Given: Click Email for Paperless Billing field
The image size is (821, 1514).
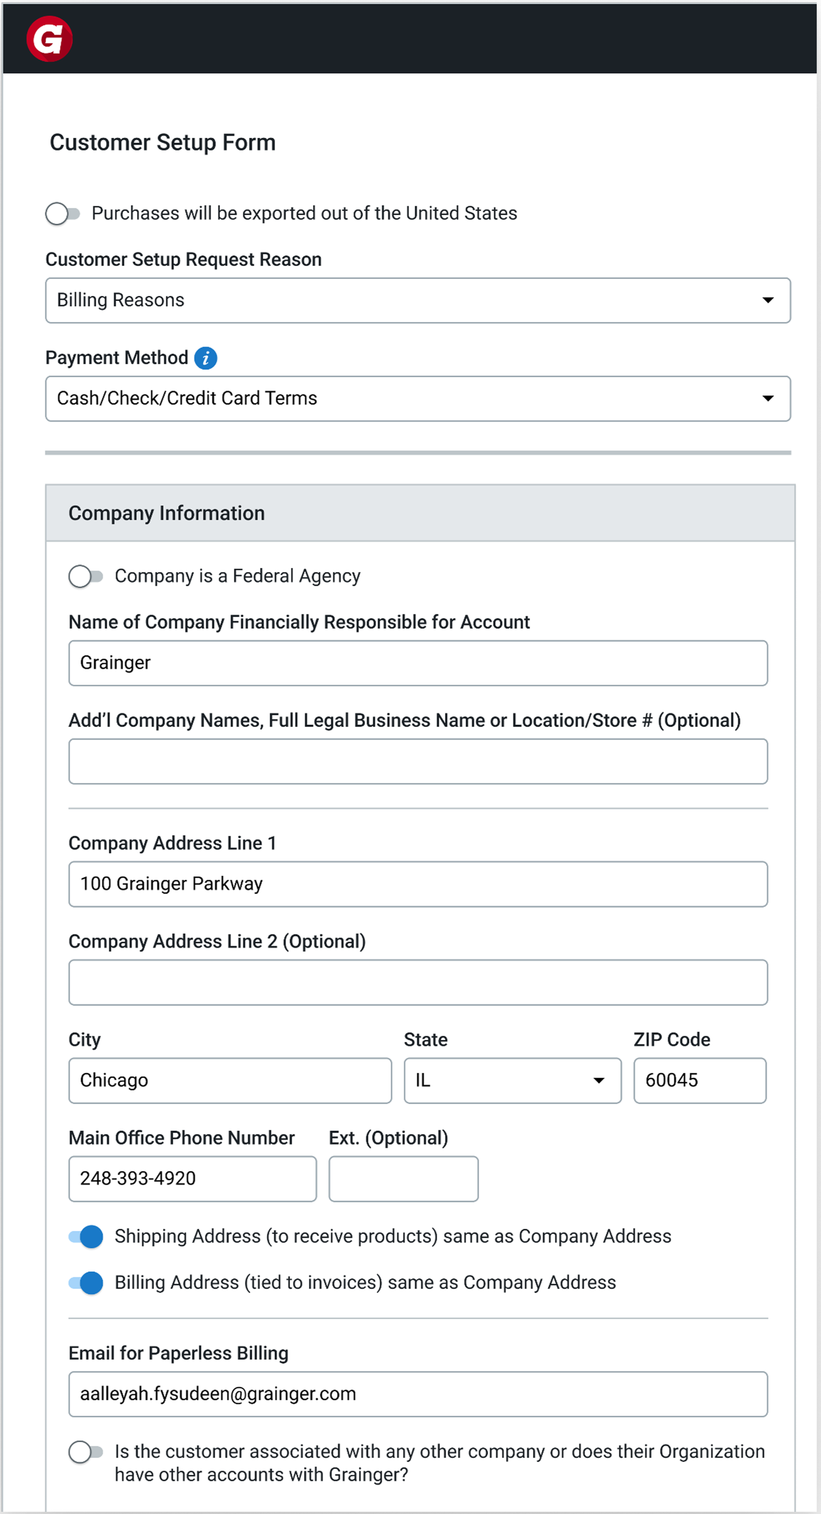Looking at the screenshot, I should (x=418, y=1394).
